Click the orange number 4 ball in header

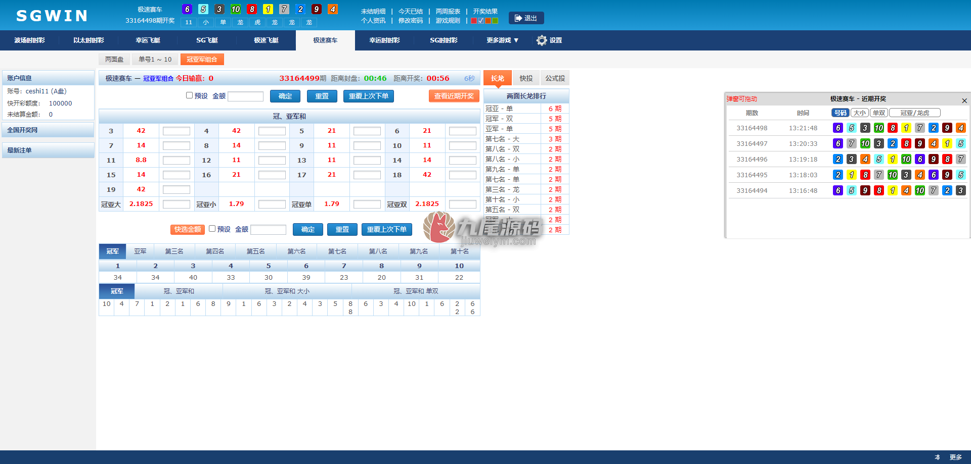pyautogui.click(x=333, y=9)
